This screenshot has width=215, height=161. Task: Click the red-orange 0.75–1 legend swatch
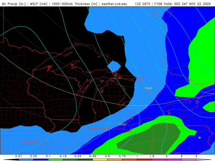pos(130,160)
